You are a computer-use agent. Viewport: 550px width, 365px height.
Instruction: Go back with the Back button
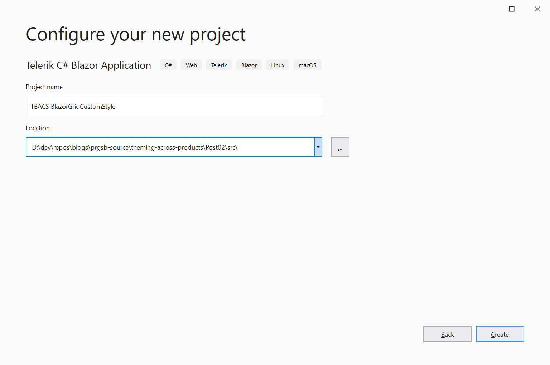click(x=447, y=334)
